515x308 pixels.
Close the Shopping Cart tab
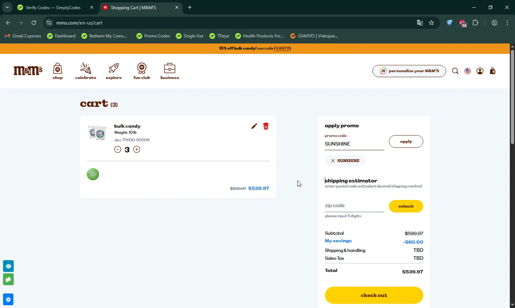pos(177,7)
